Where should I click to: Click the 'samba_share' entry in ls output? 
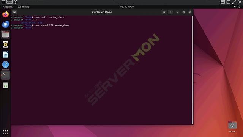point(28,23)
